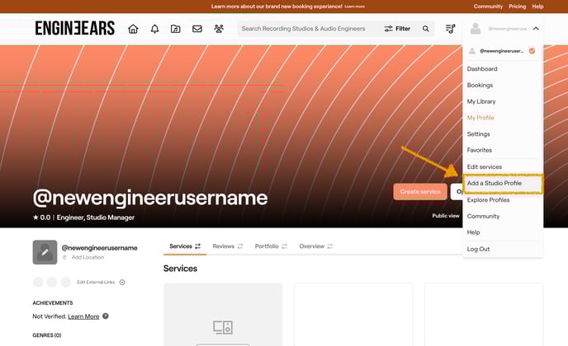Click the swap arrows beside Reviews tab
Viewport: 568px width, 346px height.
[x=240, y=246]
